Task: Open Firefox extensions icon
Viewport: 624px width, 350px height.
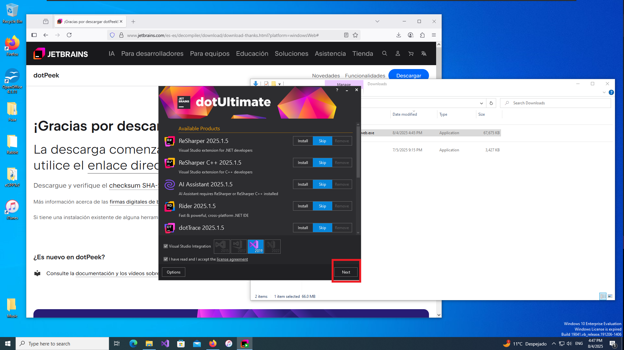Action: pos(422,35)
